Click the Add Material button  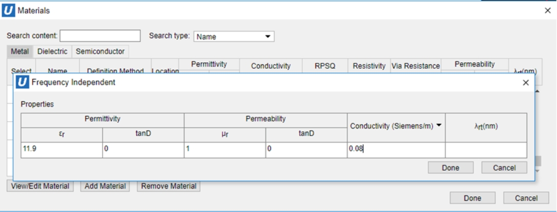click(105, 187)
